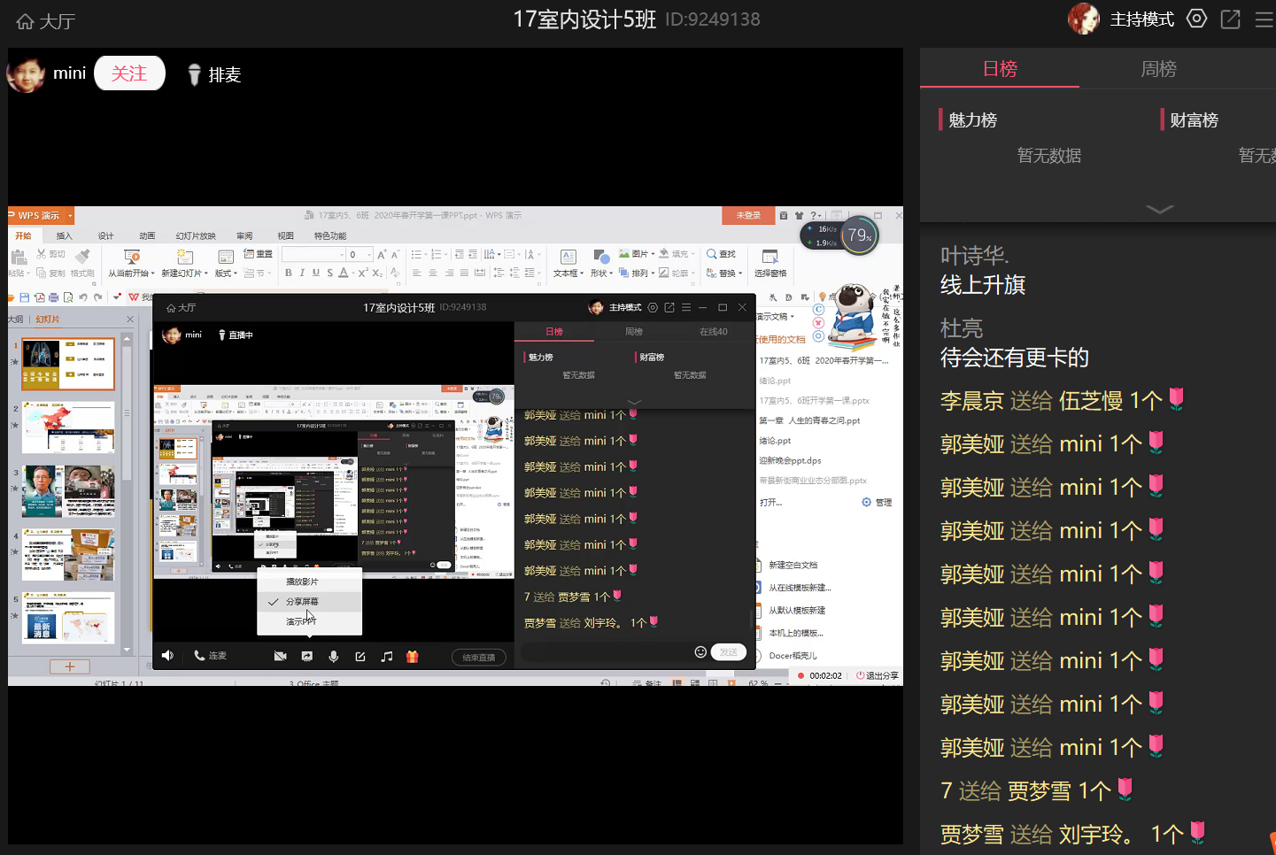This screenshot has width=1276, height=855.
Task: Open the 主持模式 mode selector
Action: click(x=1142, y=19)
